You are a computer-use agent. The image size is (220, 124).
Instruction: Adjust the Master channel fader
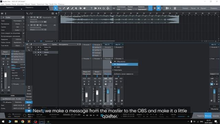click(108, 92)
